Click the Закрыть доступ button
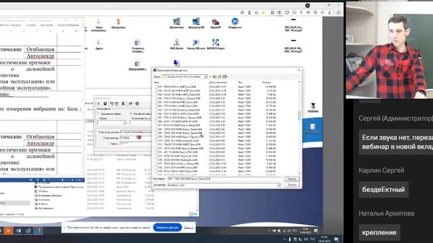This screenshot has height=243, width=433. tap(167, 227)
